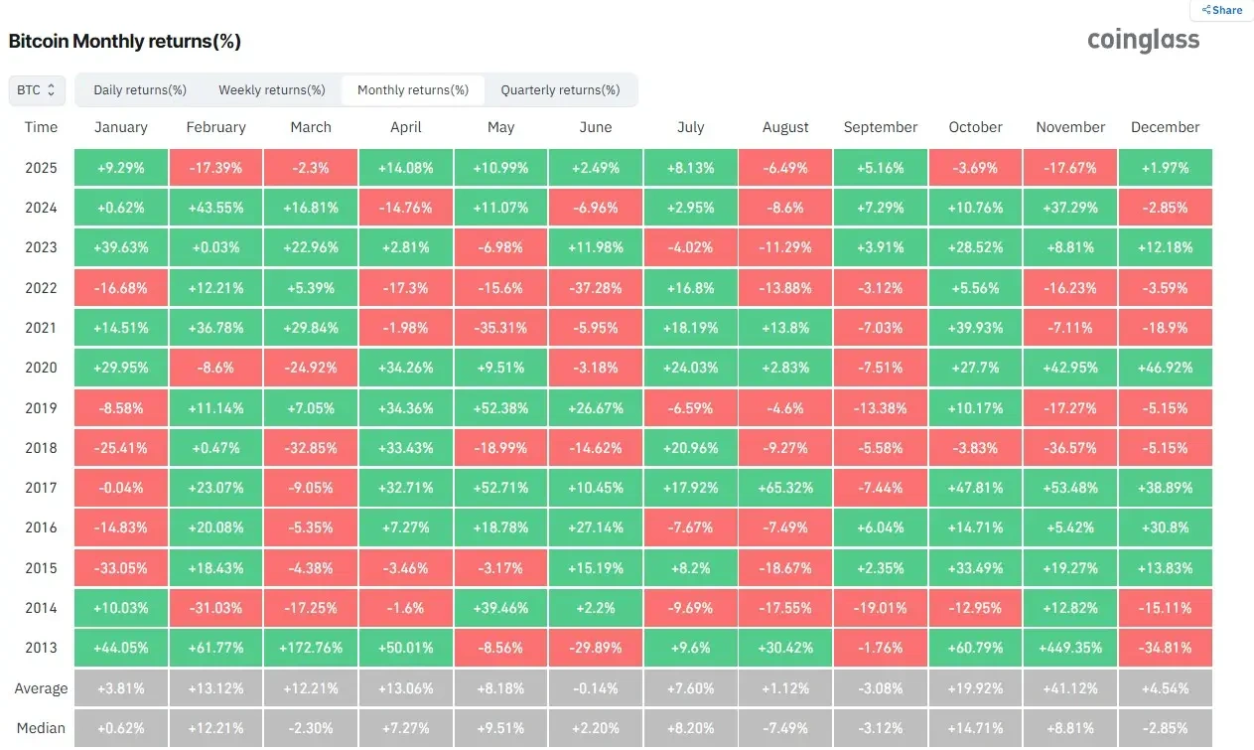Select the 2013 row label
This screenshot has height=750, width=1254.
pos(42,648)
